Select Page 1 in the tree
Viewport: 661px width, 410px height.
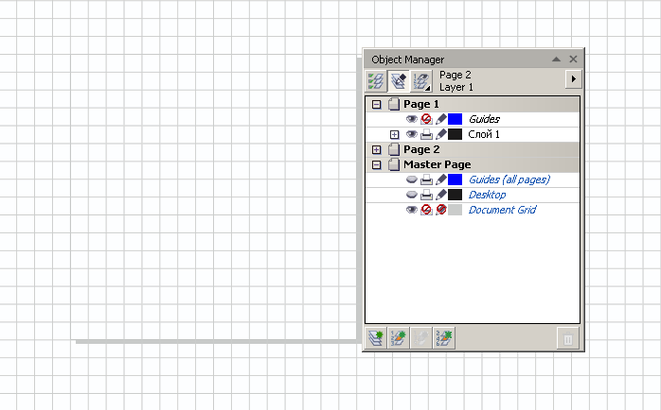[x=421, y=104]
